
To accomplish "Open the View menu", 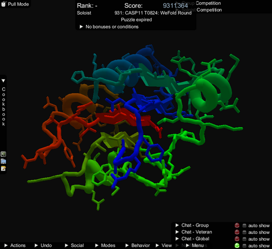I will pyautogui.click(x=164, y=245).
